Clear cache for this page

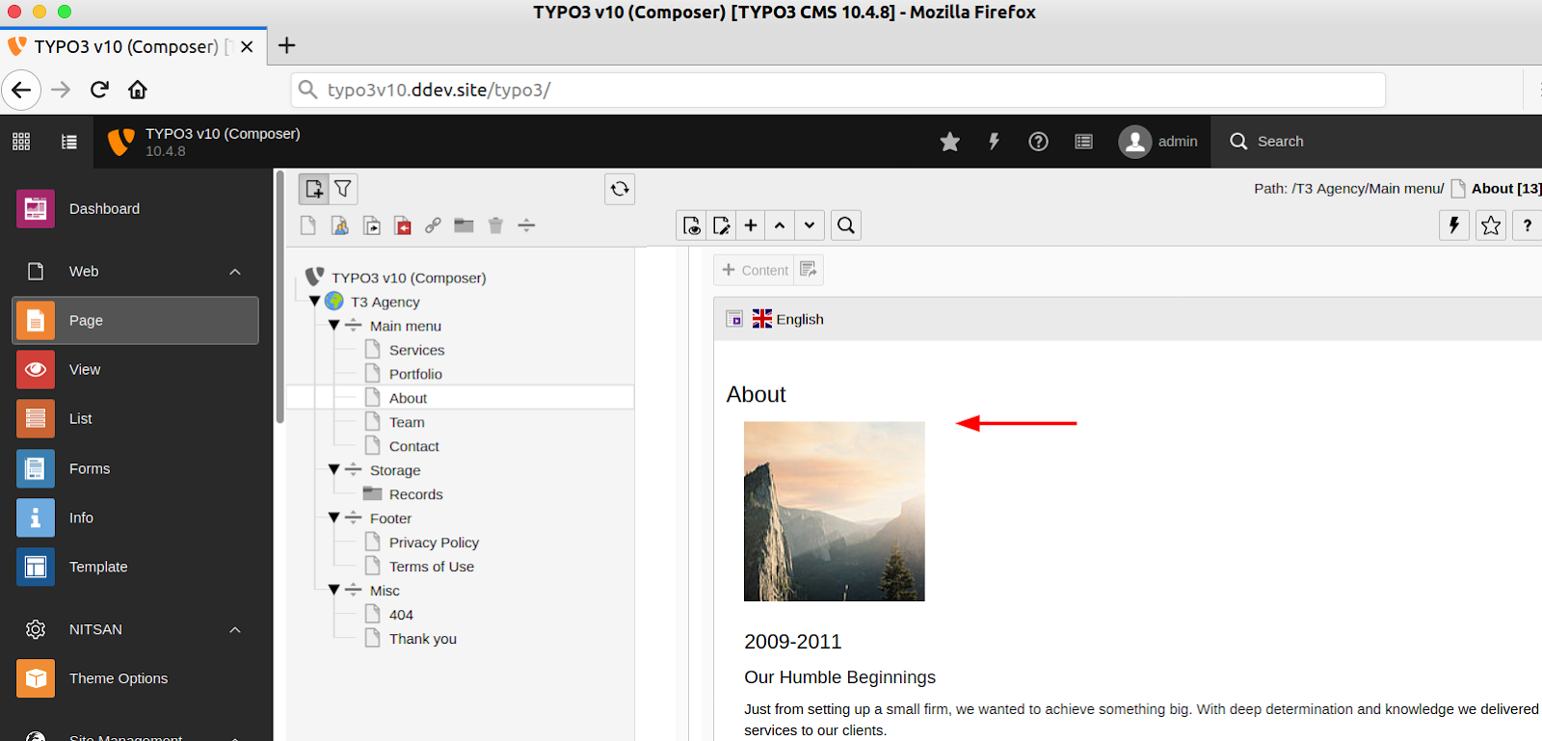coord(1454,225)
